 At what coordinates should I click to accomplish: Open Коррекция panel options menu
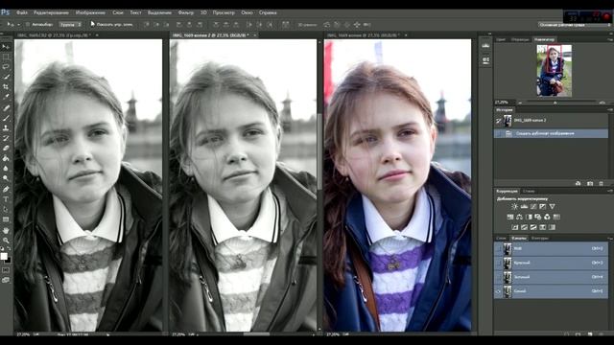(x=610, y=191)
